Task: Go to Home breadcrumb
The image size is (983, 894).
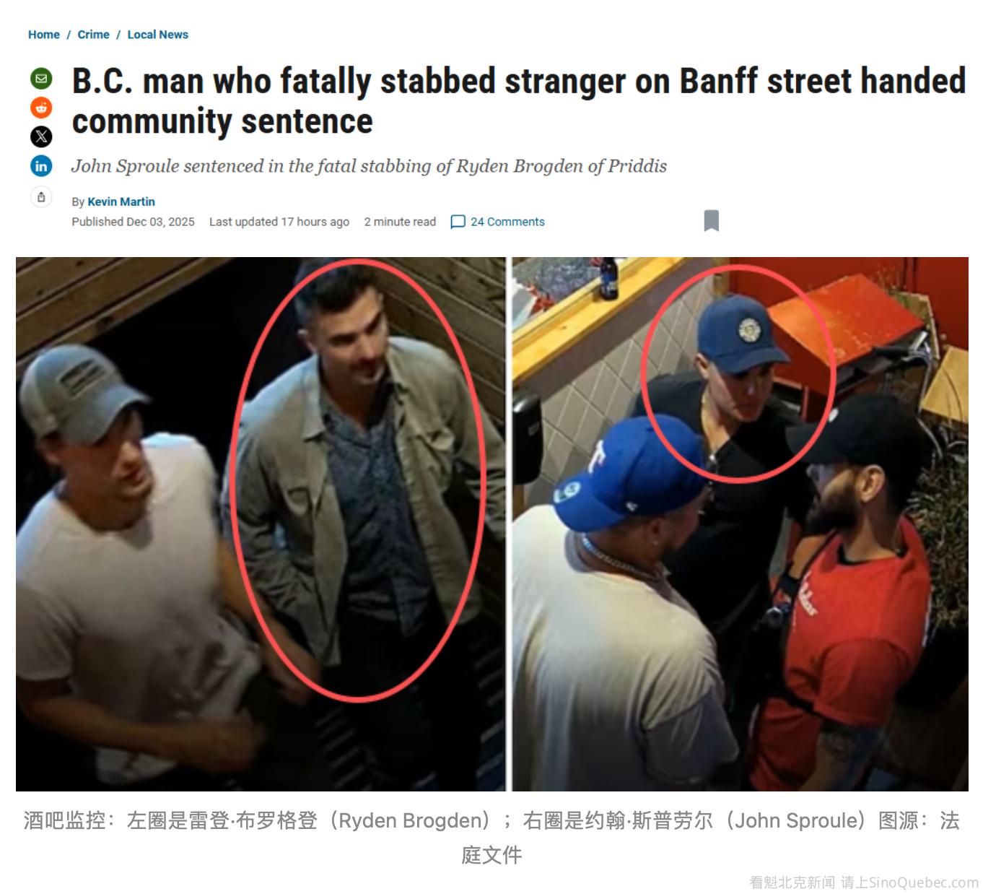Action: [44, 35]
